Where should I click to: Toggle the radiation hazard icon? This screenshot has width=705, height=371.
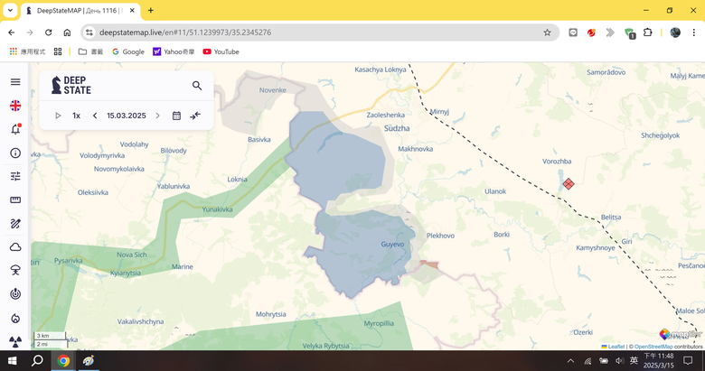coord(15,342)
